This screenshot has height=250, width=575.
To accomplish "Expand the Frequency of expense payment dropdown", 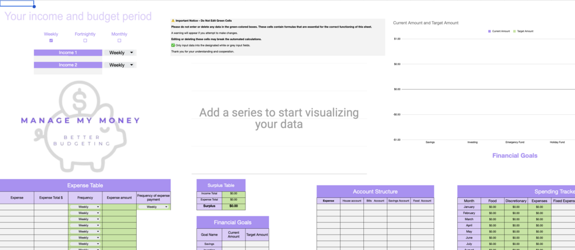I will coord(166,207).
